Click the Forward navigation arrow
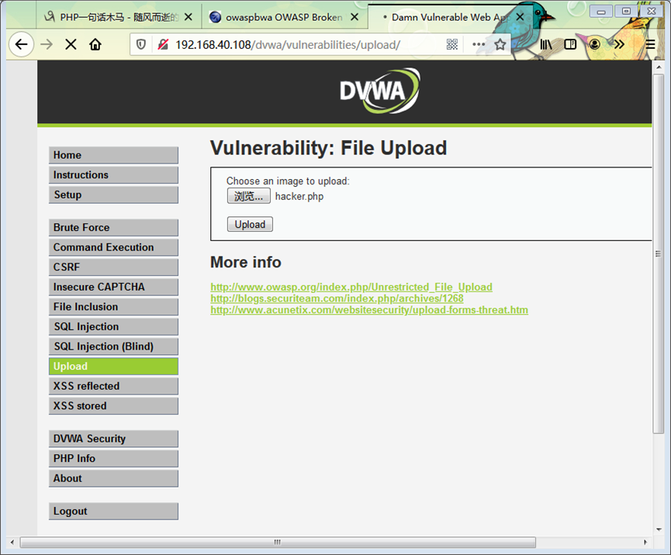671x555 pixels. coord(47,44)
